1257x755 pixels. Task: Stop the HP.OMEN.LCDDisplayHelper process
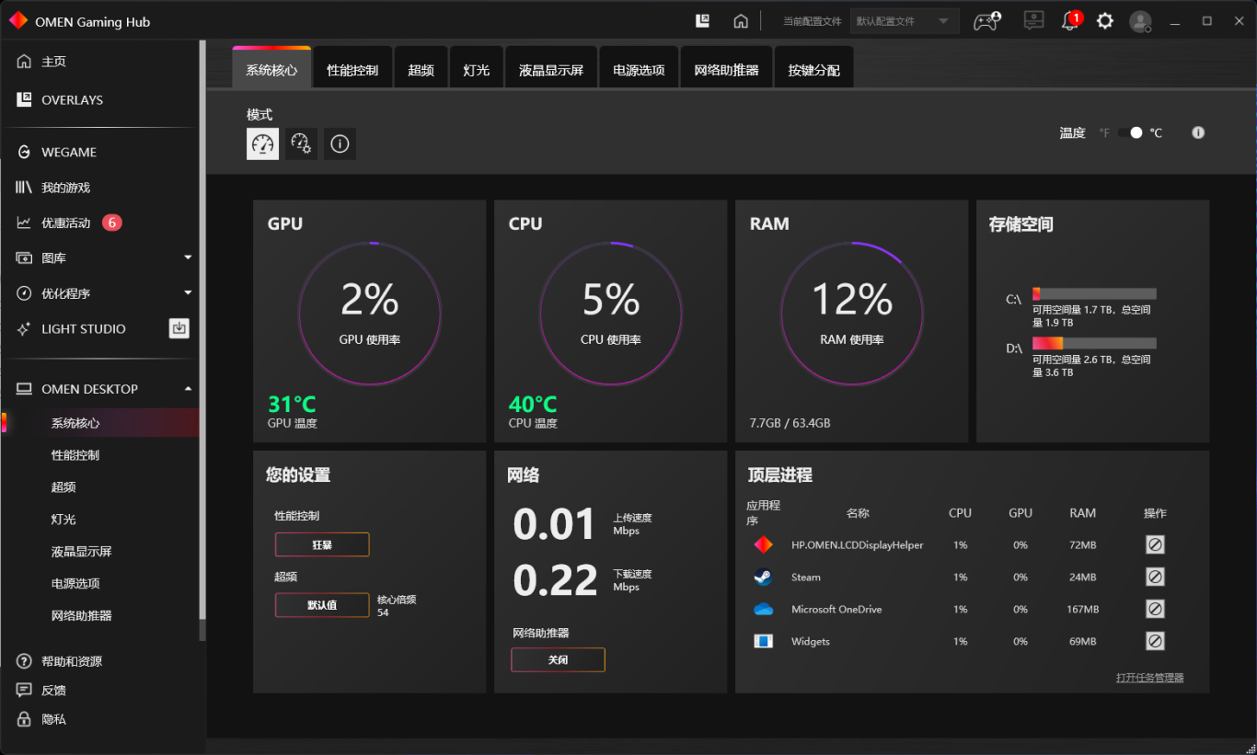pyautogui.click(x=1155, y=544)
